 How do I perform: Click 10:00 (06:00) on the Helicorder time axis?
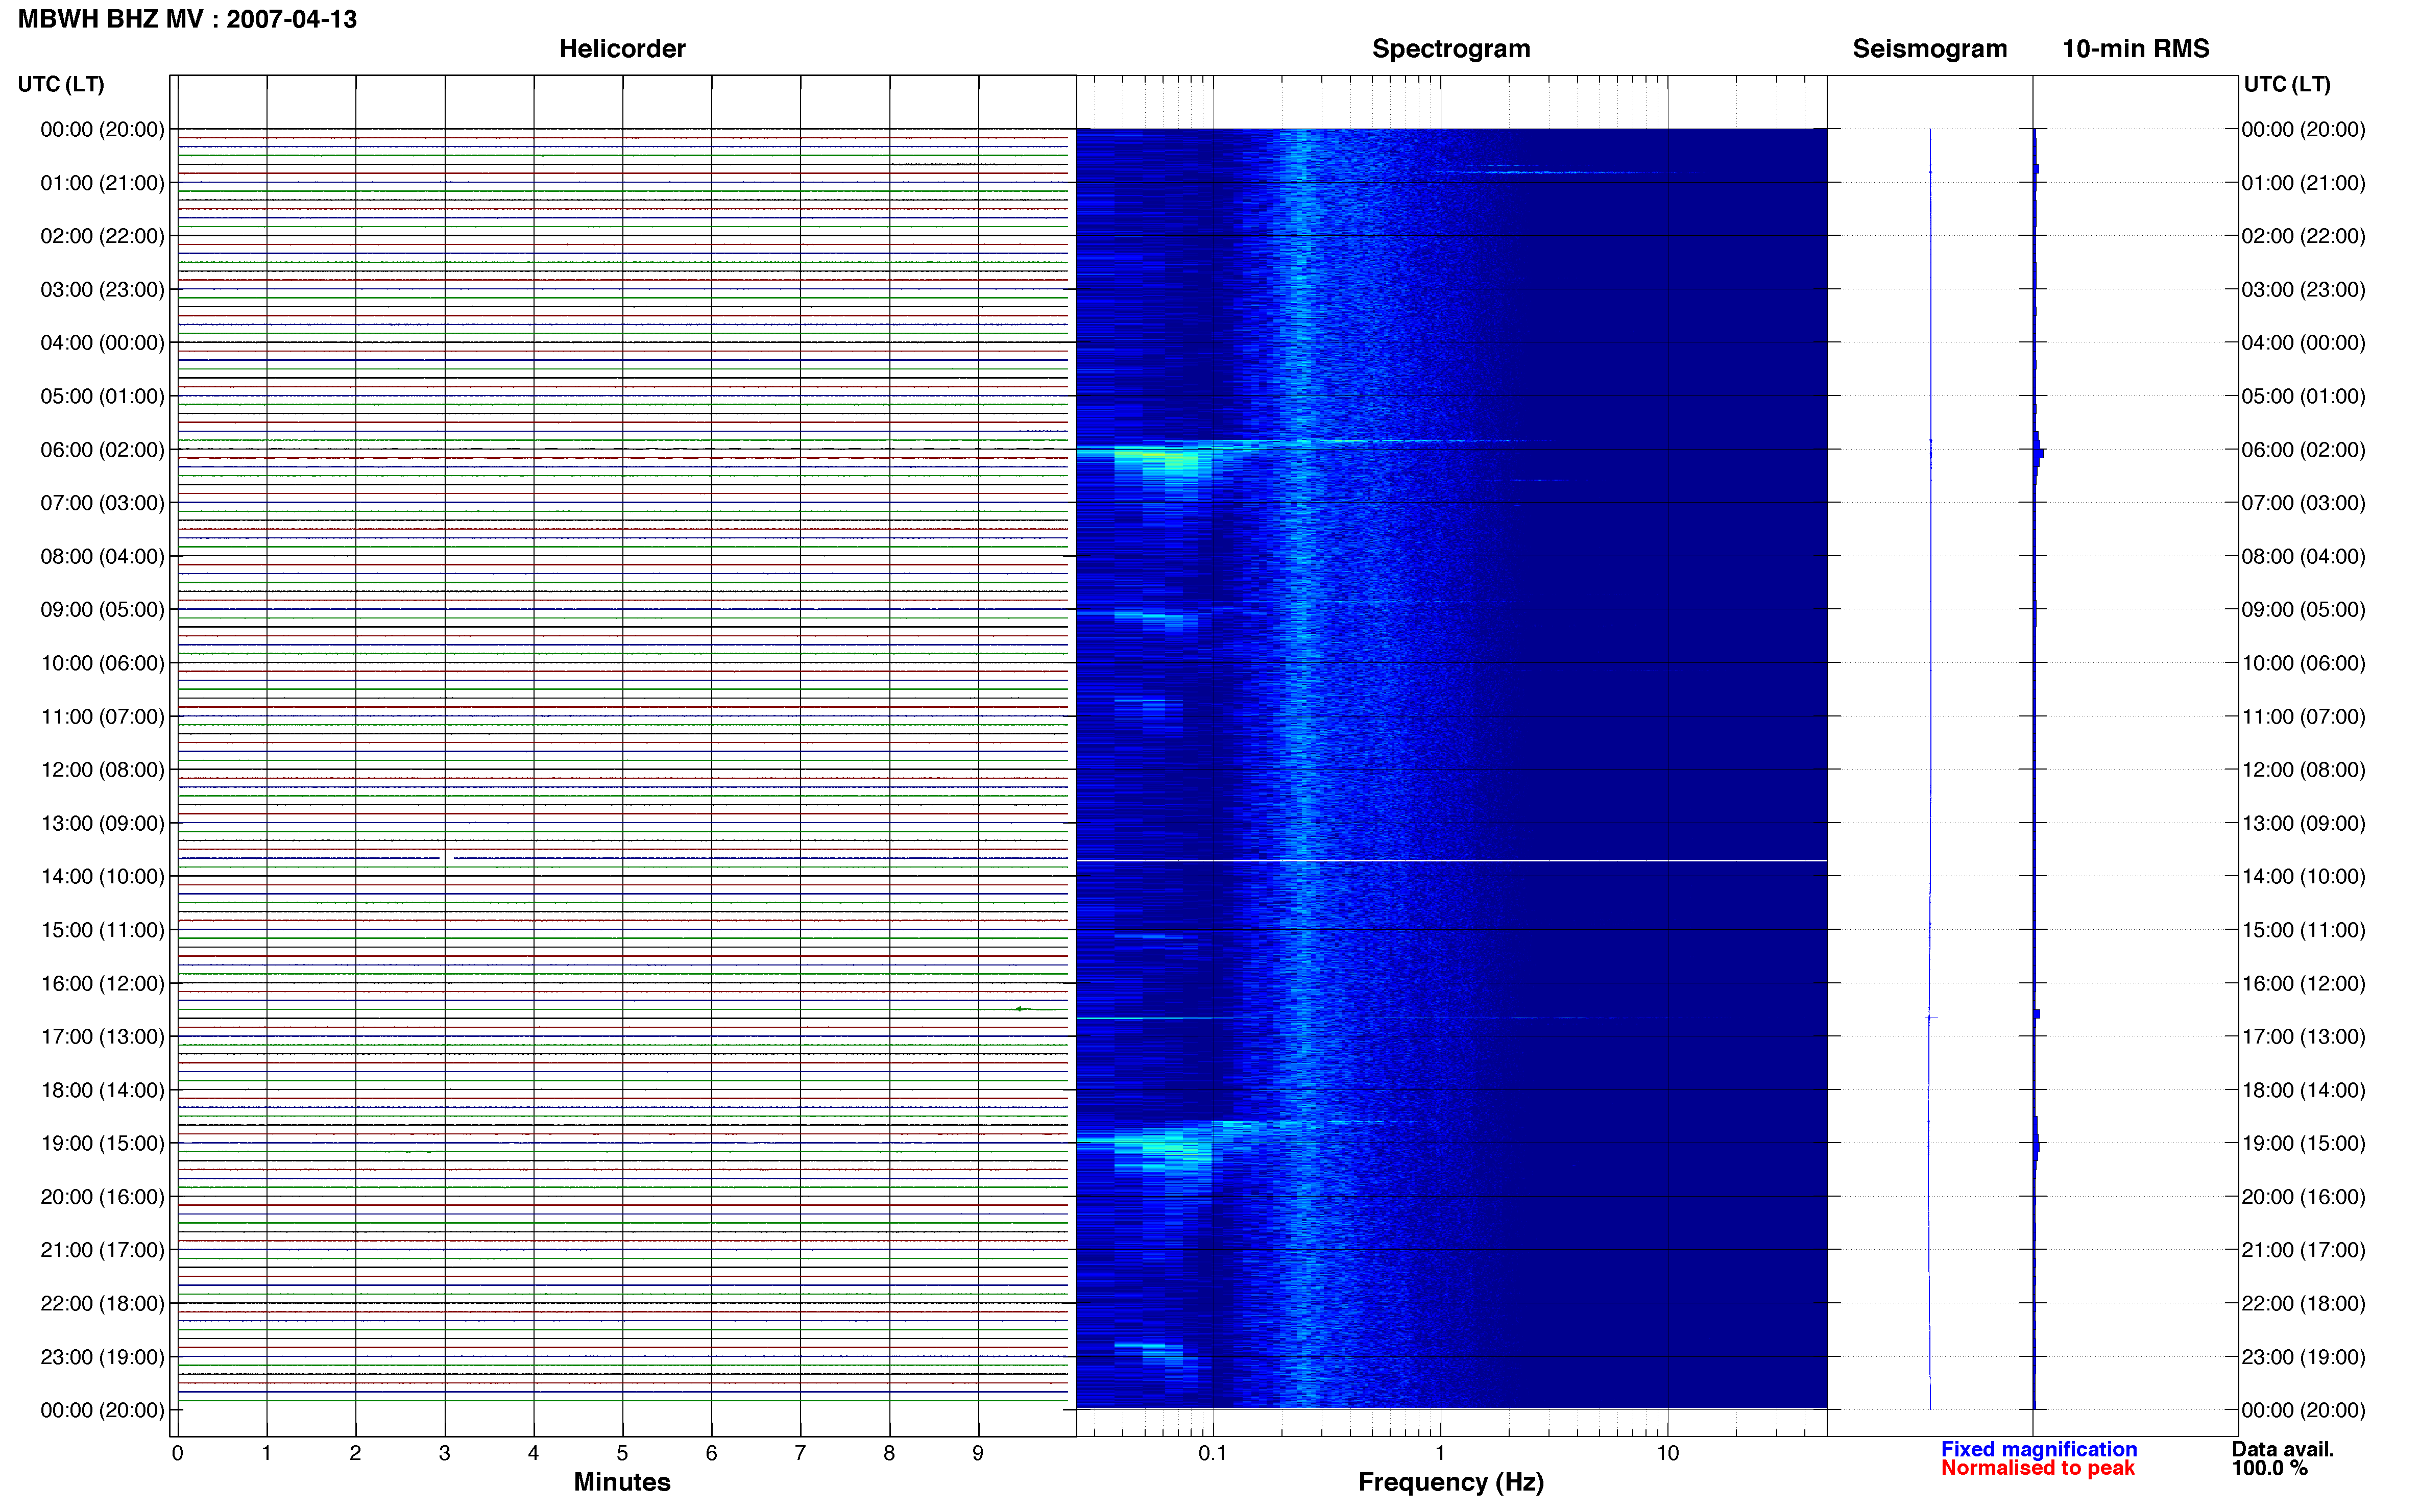[x=102, y=663]
